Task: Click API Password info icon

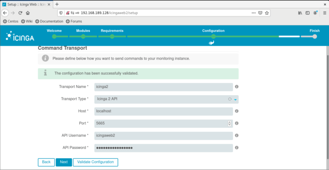Action: point(236,148)
